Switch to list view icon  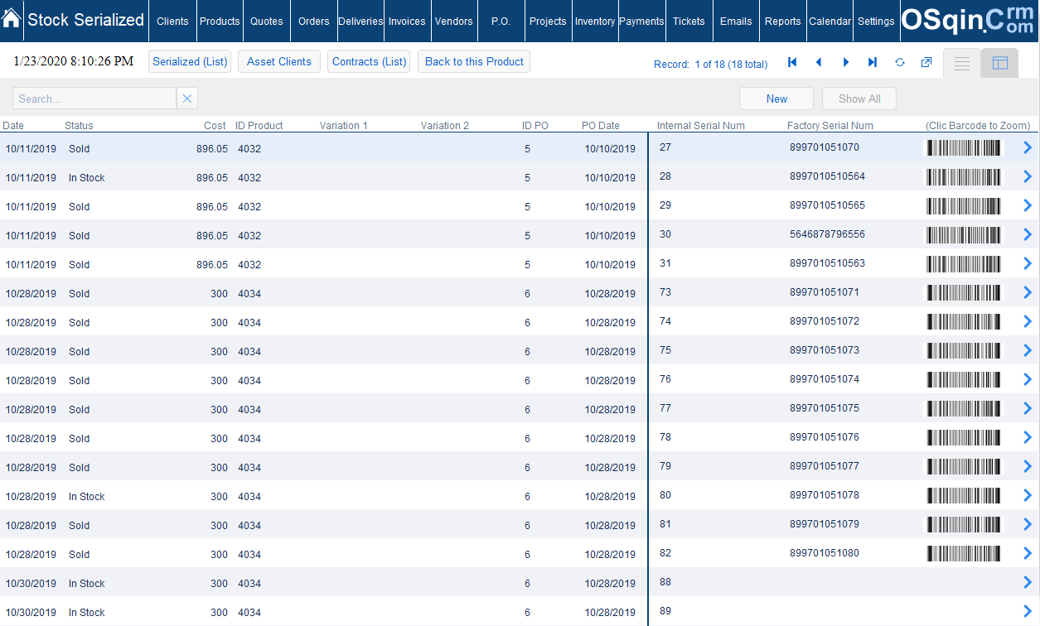click(x=962, y=64)
